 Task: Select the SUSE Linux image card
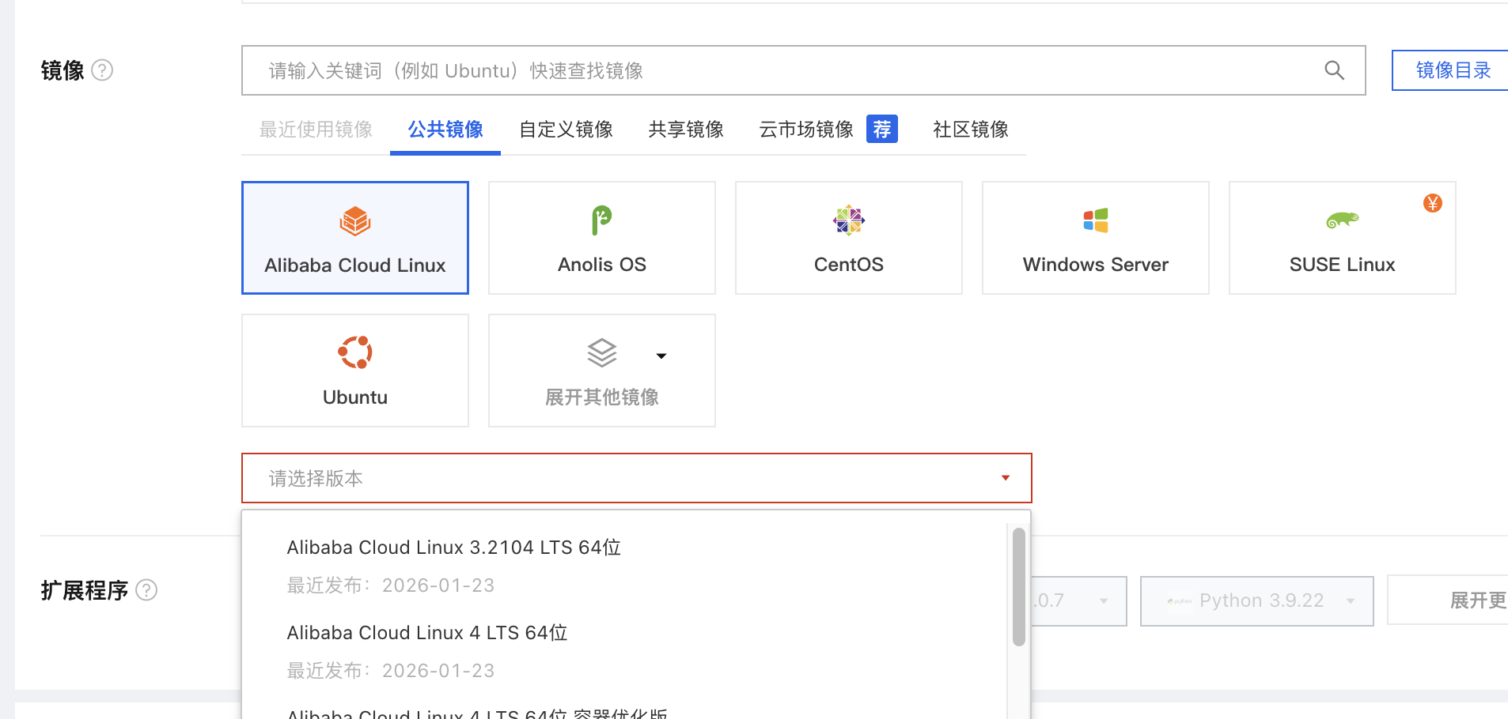pos(1343,238)
